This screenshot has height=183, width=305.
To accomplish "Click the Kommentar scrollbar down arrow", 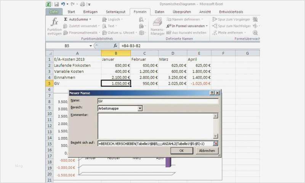I will pos(215,136).
